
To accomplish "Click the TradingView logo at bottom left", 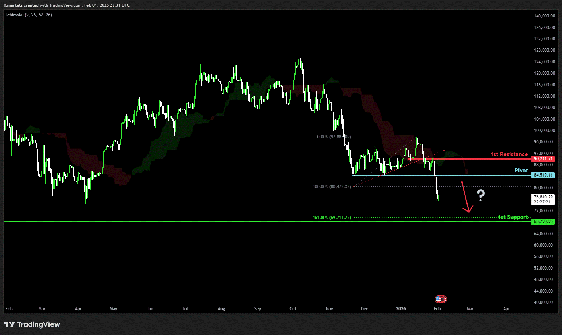I will pos(32,324).
